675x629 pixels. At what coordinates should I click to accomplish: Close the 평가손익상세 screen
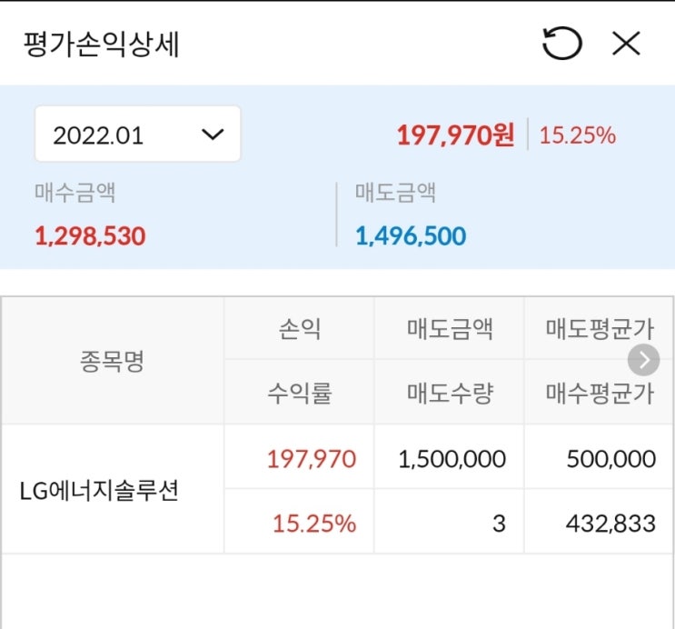pyautogui.click(x=626, y=43)
